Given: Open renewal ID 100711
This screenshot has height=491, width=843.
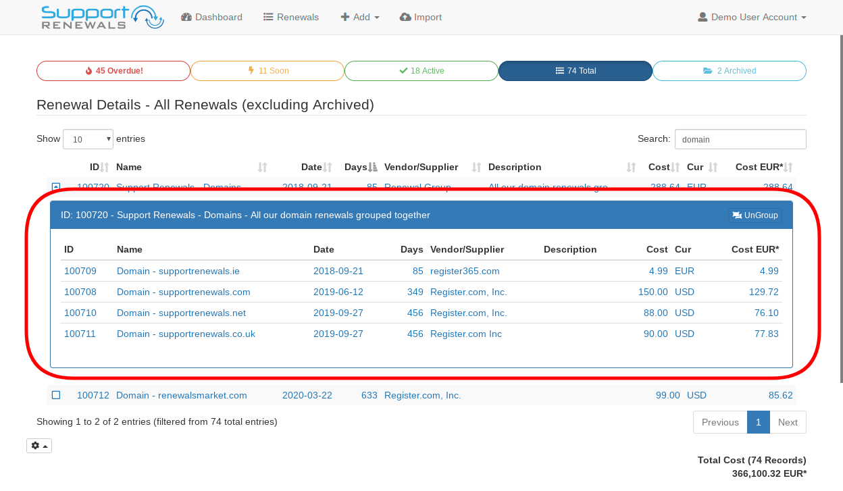Looking at the screenshot, I should (80, 334).
